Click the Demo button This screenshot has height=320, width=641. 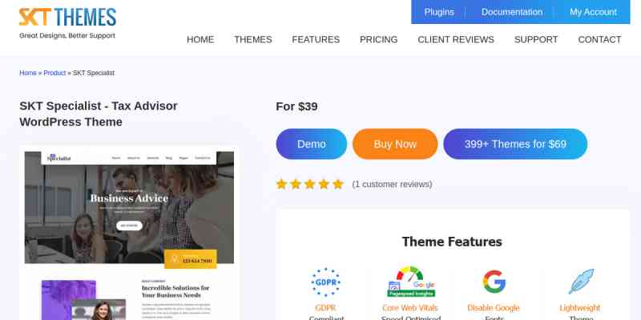point(312,144)
